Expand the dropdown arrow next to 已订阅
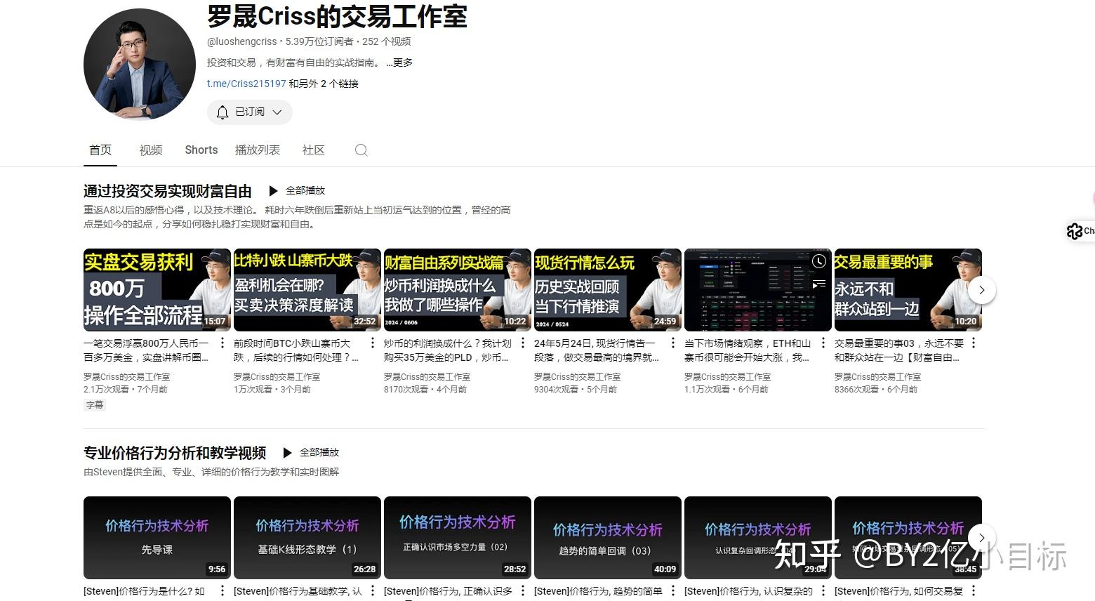 pos(277,112)
